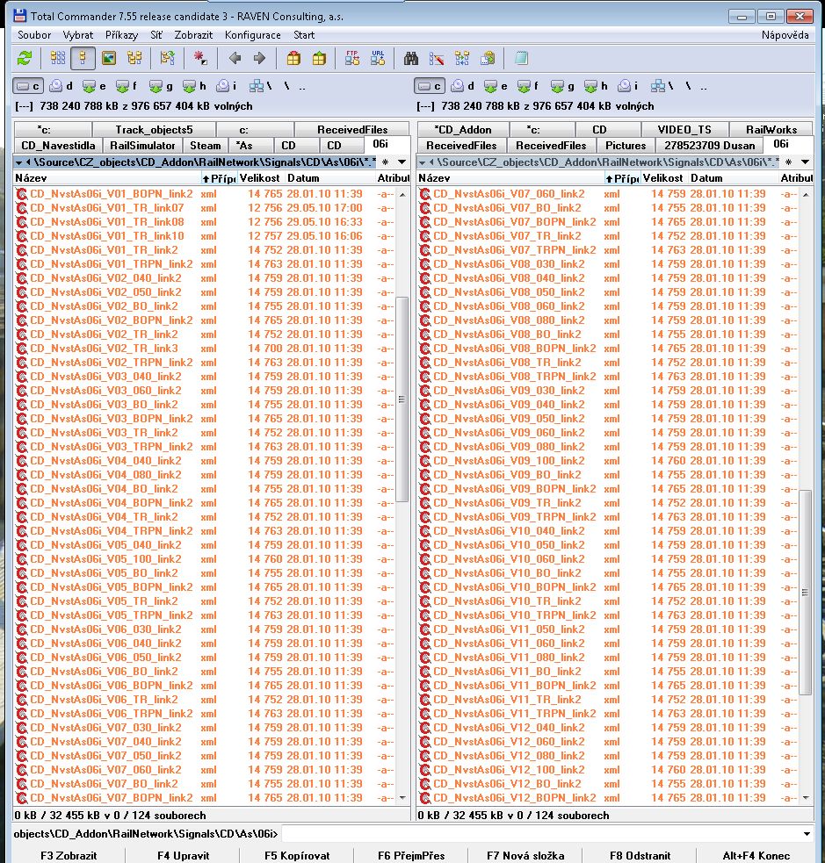Select CD drive d in the left panel
Viewport: 825px width, 863px height.
[x=62, y=86]
